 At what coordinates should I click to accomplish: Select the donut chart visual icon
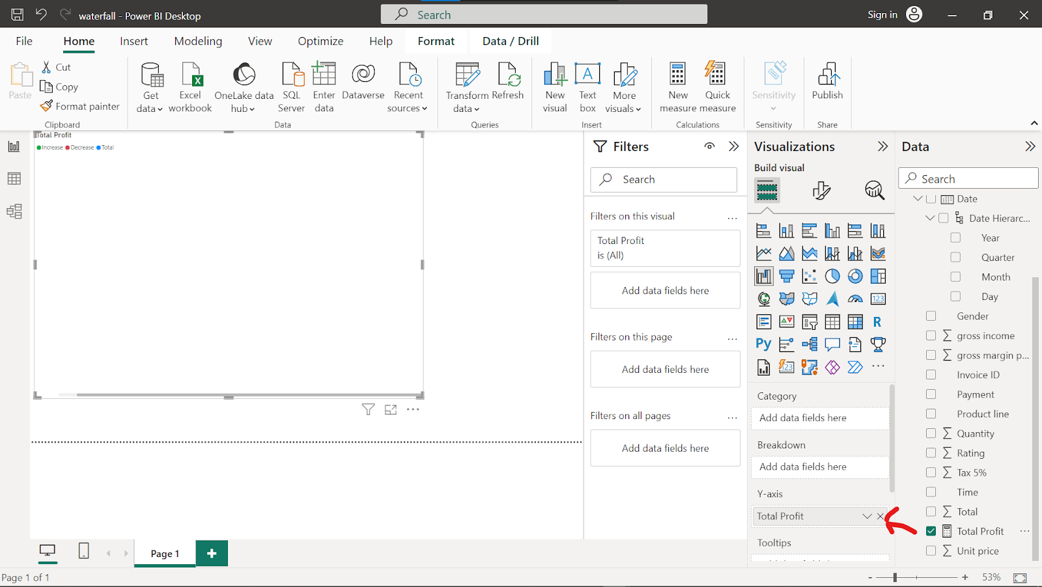pos(855,276)
